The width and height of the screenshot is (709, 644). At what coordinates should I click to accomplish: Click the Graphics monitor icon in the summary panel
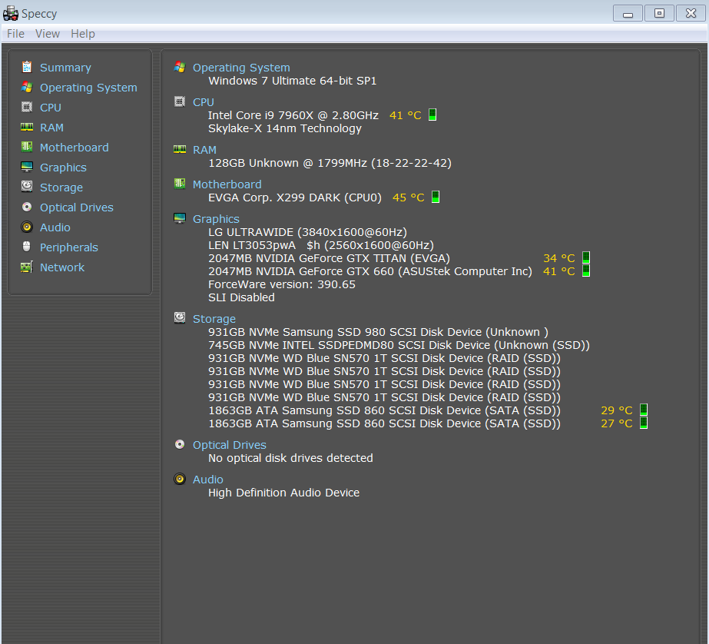coord(180,218)
